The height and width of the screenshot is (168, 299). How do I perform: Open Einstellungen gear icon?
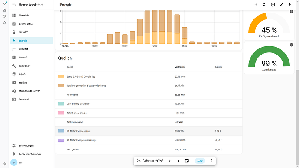pos(14,146)
